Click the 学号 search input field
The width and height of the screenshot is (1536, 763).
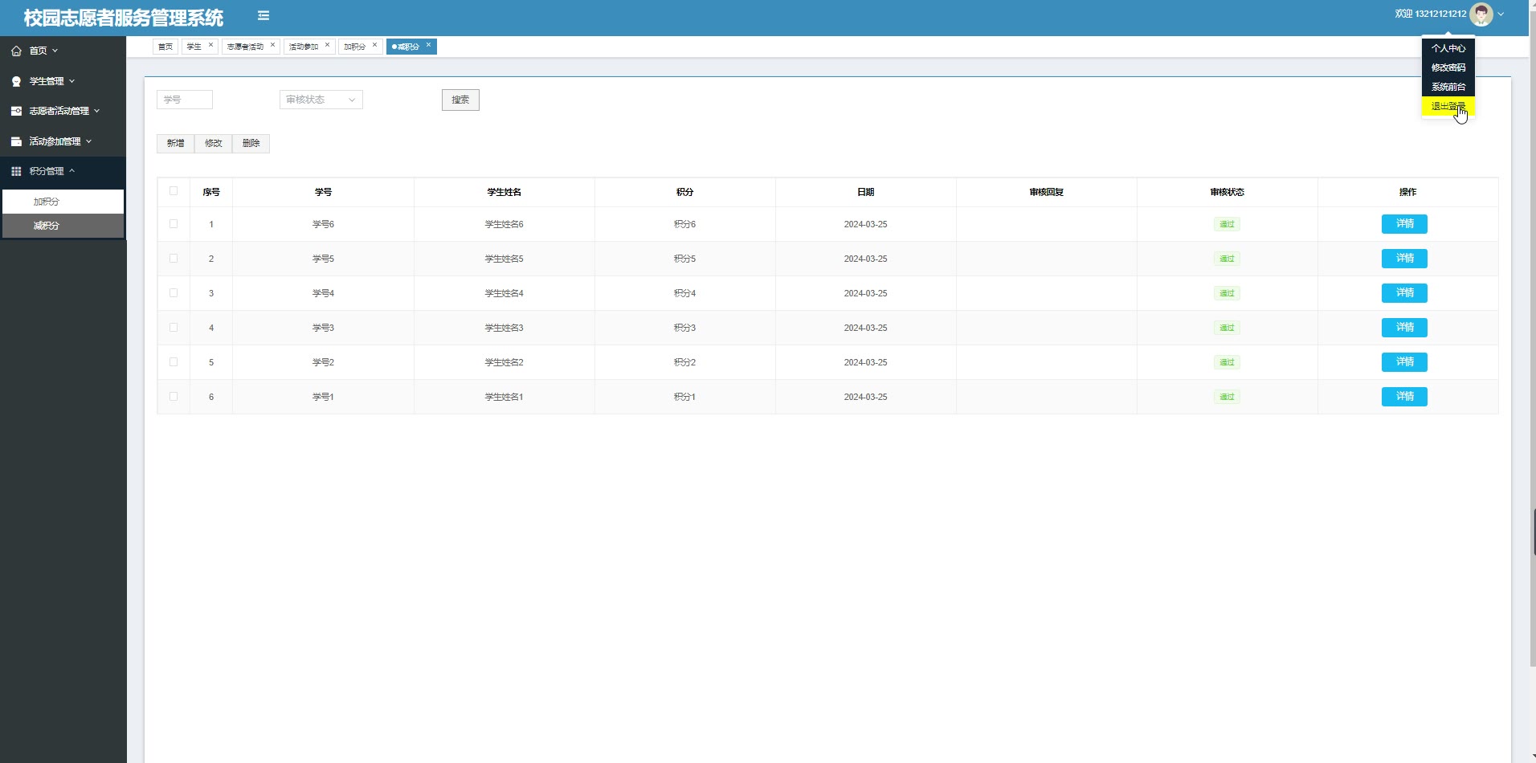pos(185,100)
